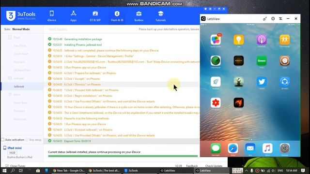The height and width of the screenshot is (174, 310).
Task: Click log row 'Proceed With Jailbreak'
Action: 122,90
